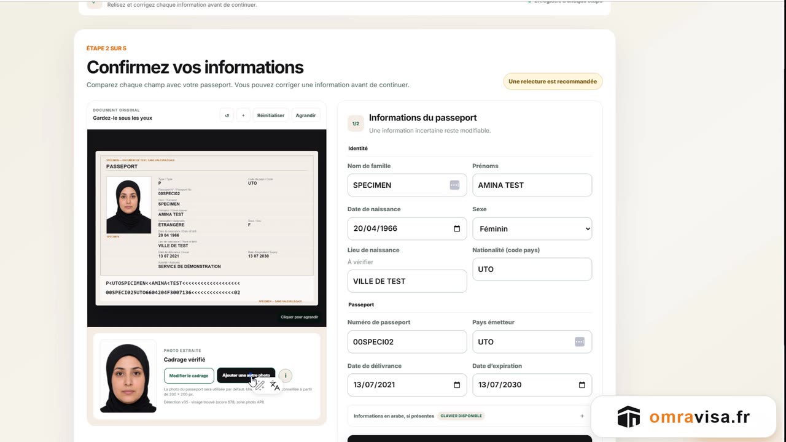Click the autofill icon in Pays émetteur

click(x=580, y=341)
